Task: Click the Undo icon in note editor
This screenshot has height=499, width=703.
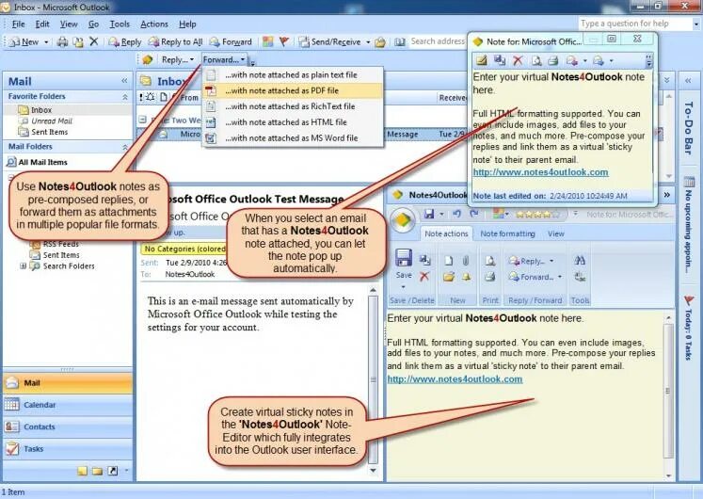Action: (x=456, y=215)
